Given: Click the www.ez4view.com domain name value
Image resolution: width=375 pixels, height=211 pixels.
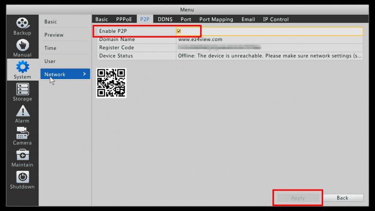Looking at the screenshot, I should point(200,40).
